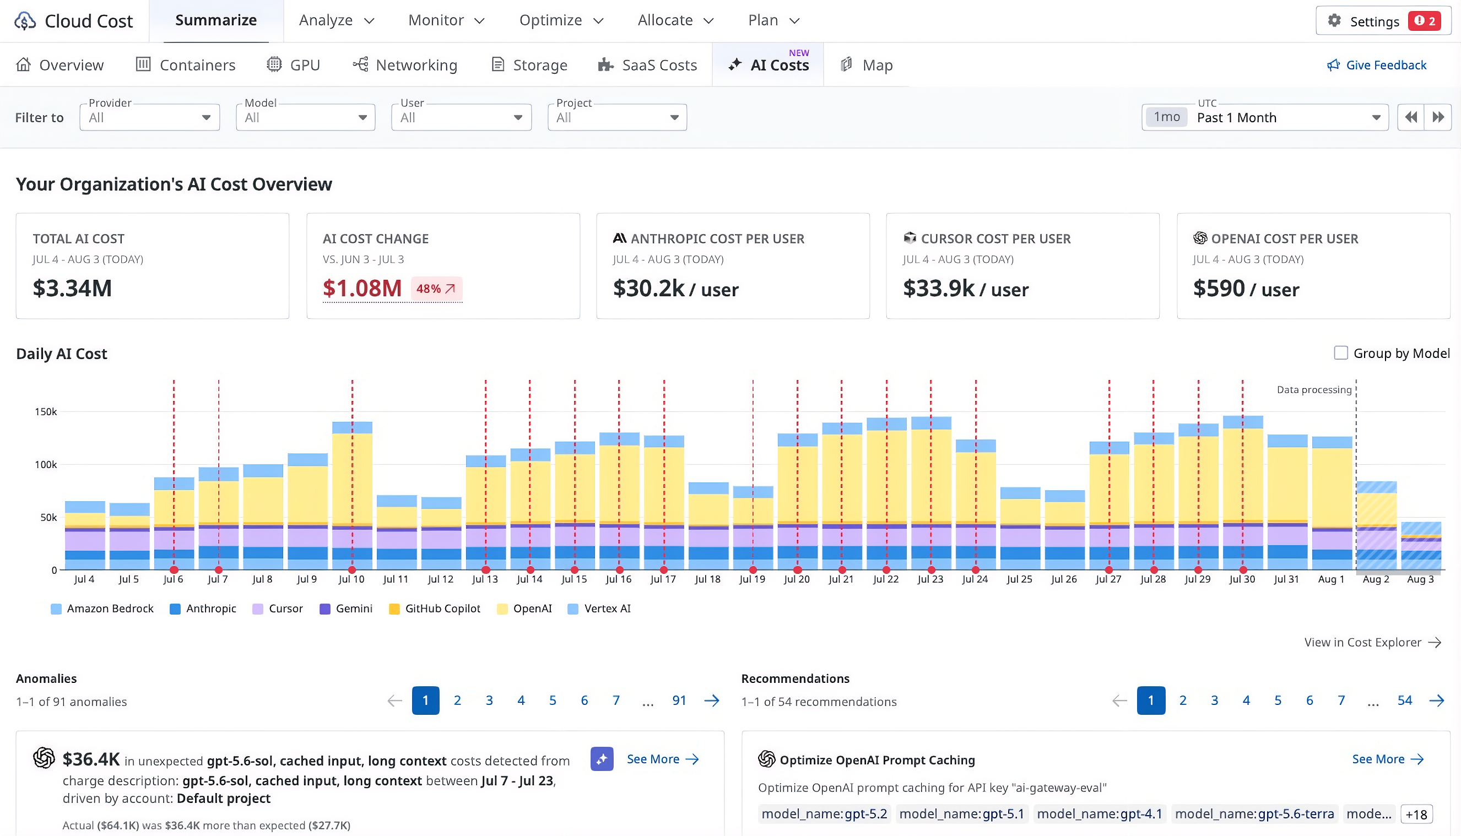Click the model_name:gpt-5.2 tag

tap(824, 814)
